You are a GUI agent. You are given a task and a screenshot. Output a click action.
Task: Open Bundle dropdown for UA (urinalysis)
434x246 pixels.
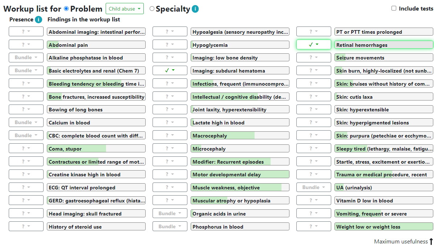(313, 187)
